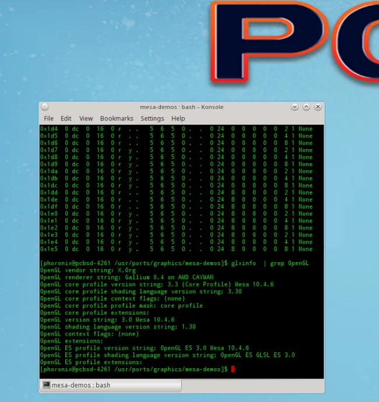Click the 'OpenGL vendor string: X.Org' line
This screenshot has height=402, width=379.
pyautogui.click(x=88, y=270)
